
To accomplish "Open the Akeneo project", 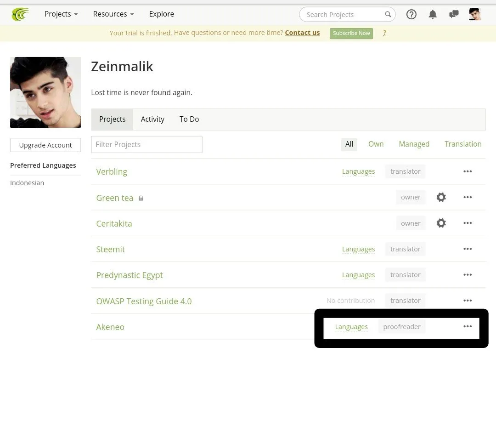I will [x=110, y=327].
